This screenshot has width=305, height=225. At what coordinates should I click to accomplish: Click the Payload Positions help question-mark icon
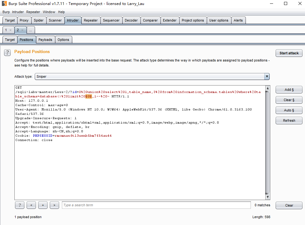click(x=8, y=52)
